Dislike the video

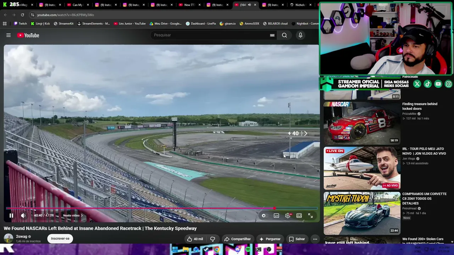pos(213,239)
